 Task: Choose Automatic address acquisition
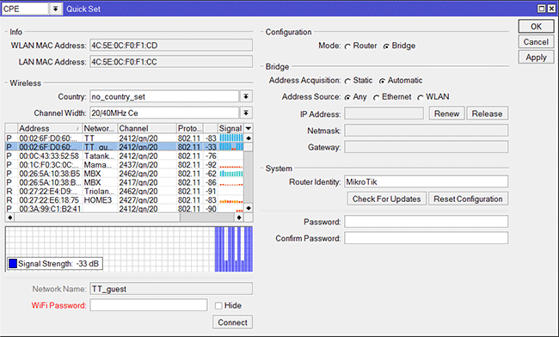click(x=382, y=81)
